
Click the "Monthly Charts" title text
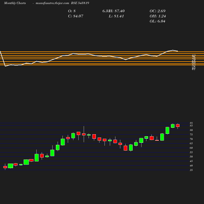tap(15, 3)
